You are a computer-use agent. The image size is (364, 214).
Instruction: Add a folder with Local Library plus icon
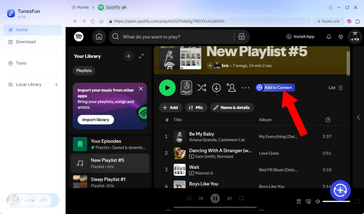pyautogui.click(x=56, y=85)
